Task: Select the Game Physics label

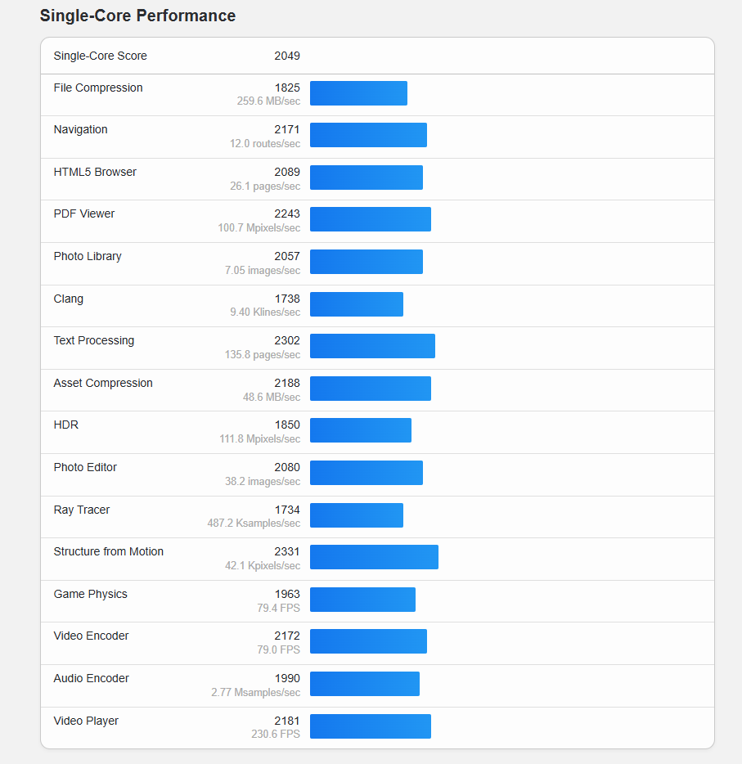Action: (x=90, y=594)
